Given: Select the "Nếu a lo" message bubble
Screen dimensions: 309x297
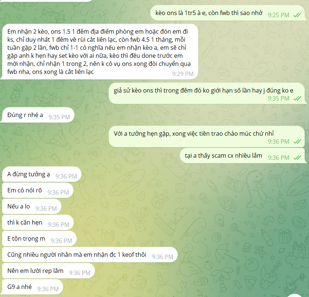Looking at the screenshot, I should pyautogui.click(x=32, y=206).
